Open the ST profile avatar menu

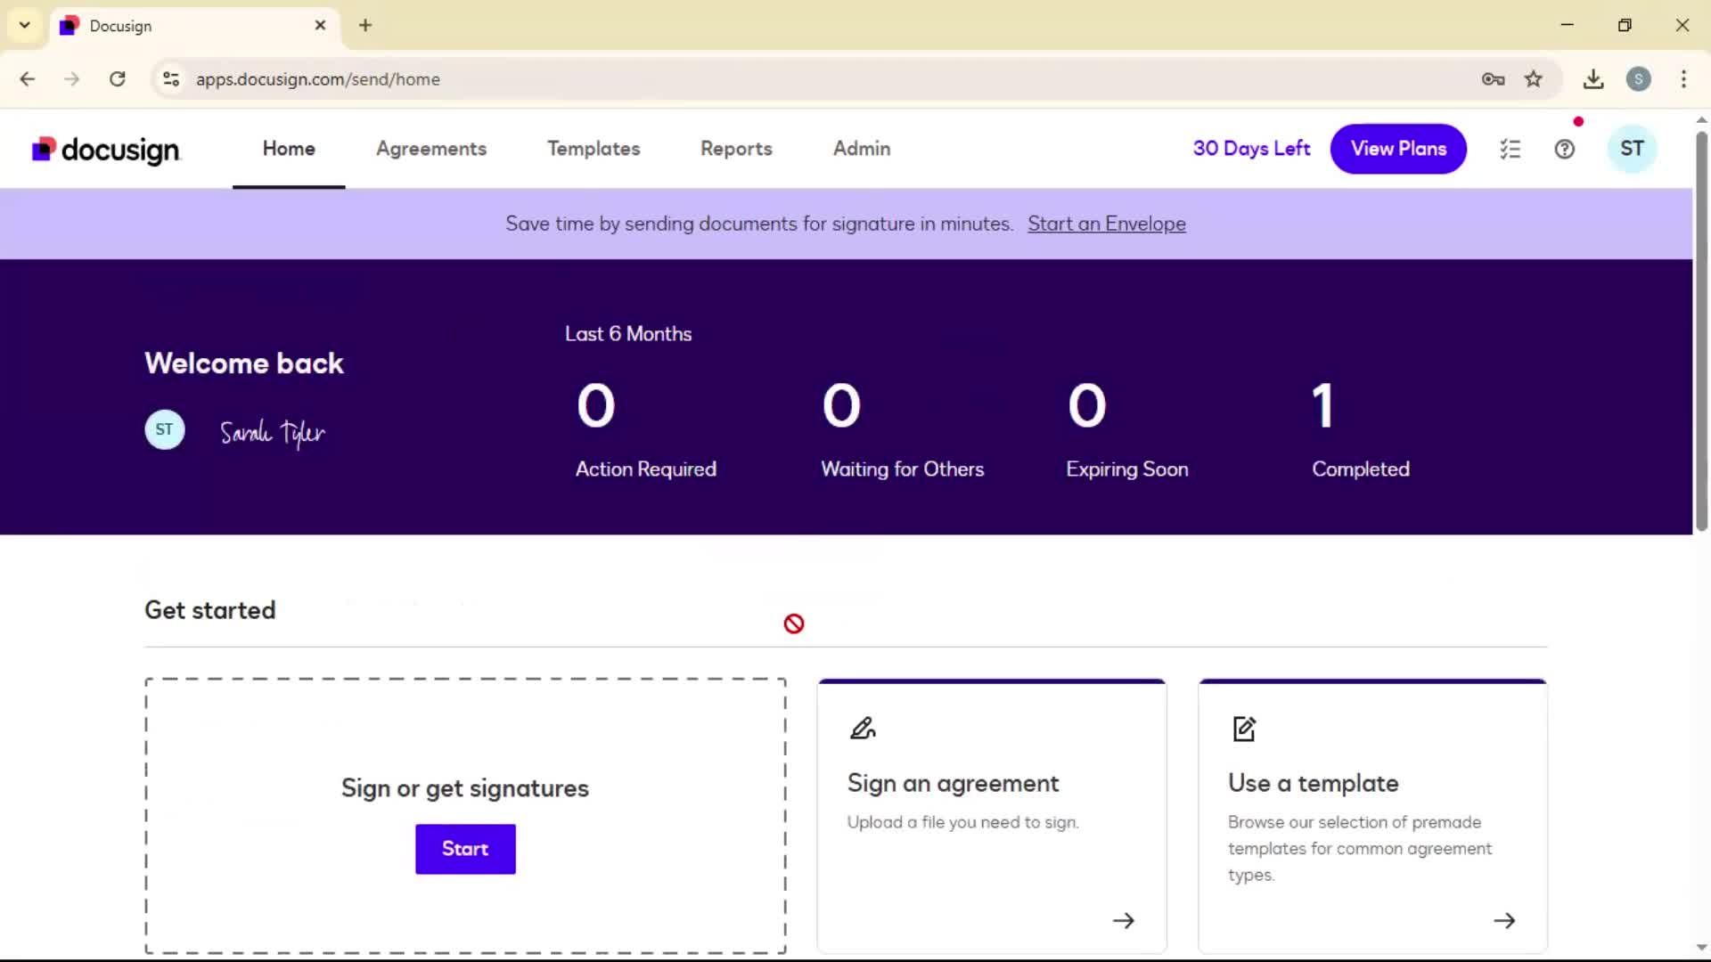pos(1632,149)
